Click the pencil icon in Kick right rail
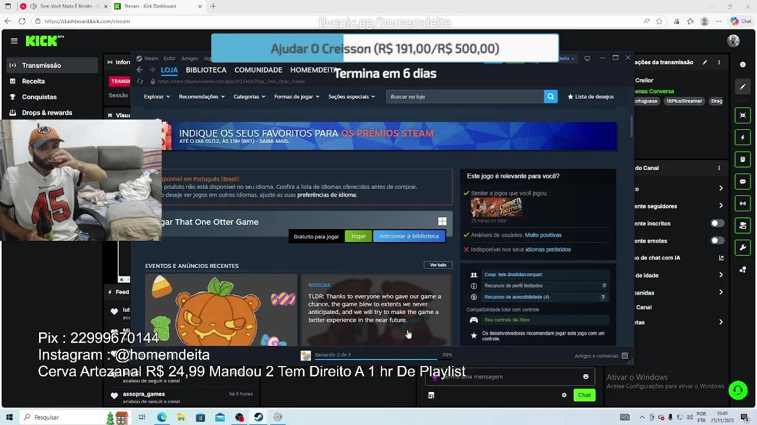This screenshot has width=757, height=425. point(743,87)
